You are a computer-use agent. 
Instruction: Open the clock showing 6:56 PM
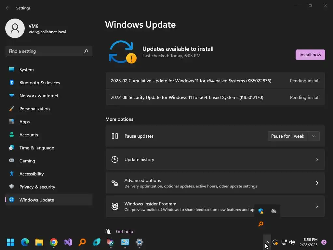pyautogui.click(x=308, y=242)
